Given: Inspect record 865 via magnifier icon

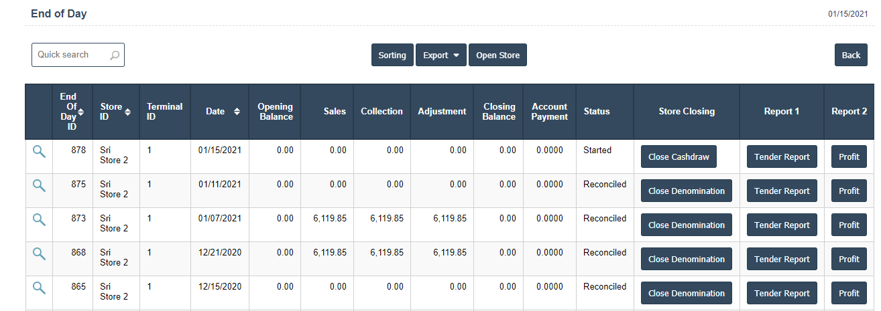Looking at the screenshot, I should point(39,288).
